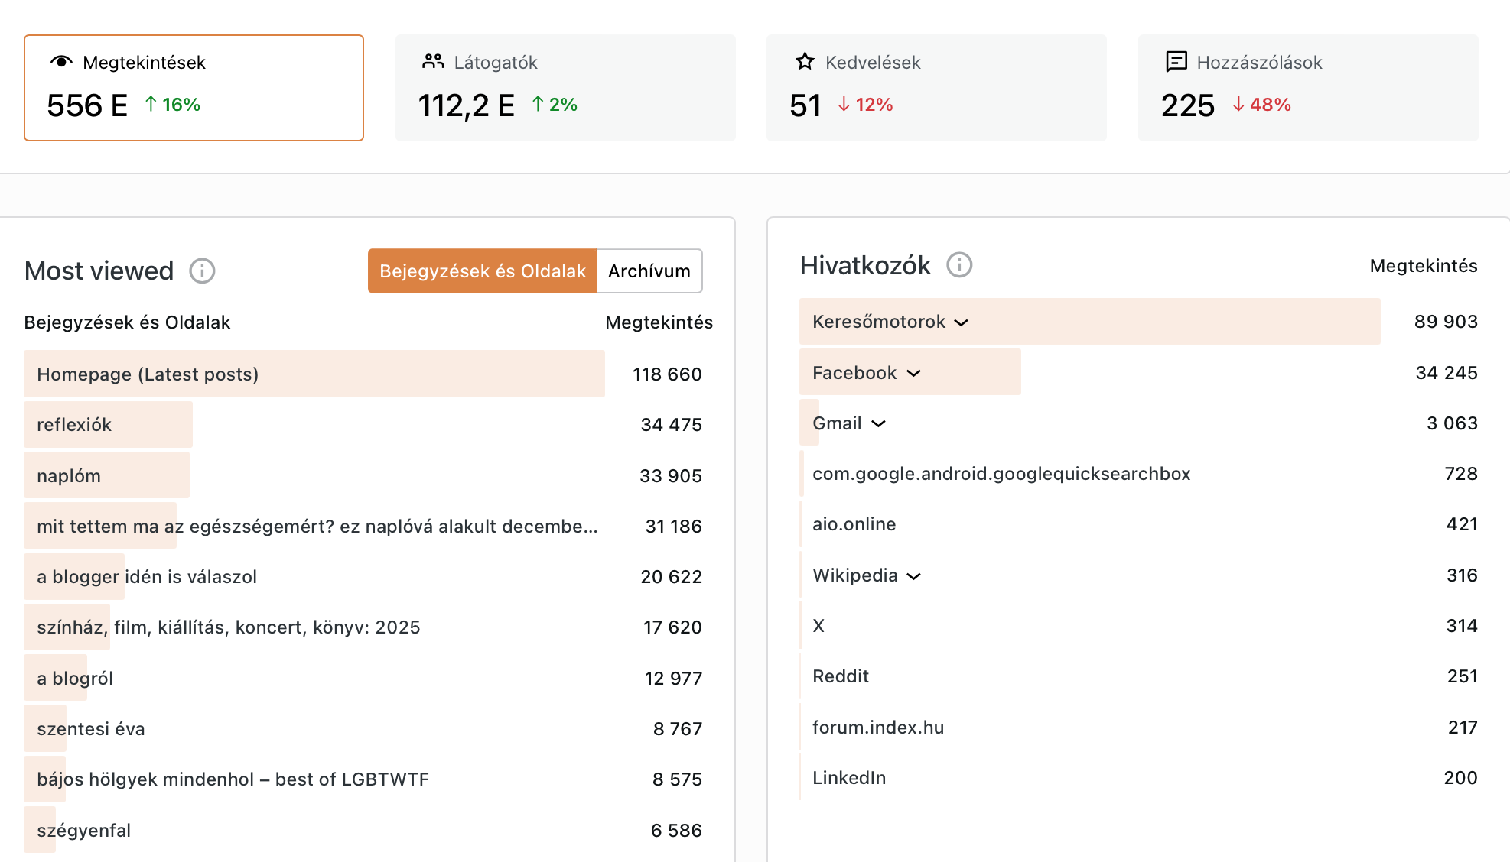Switch to Bejegyzések és Oldalak view
The image size is (1510, 862).
482,271
